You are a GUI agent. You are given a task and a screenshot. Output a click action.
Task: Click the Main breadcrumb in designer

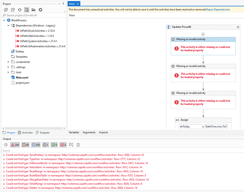(x=72, y=15)
